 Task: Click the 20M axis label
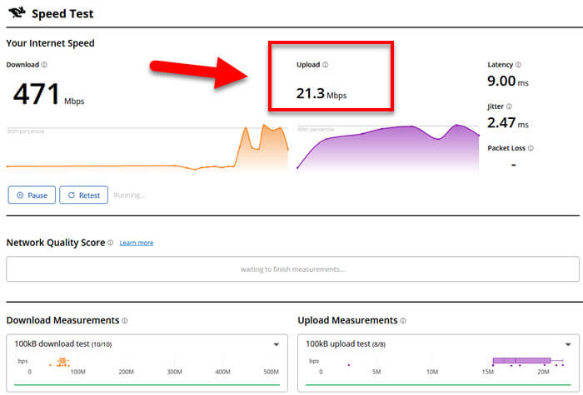pyautogui.click(x=543, y=372)
